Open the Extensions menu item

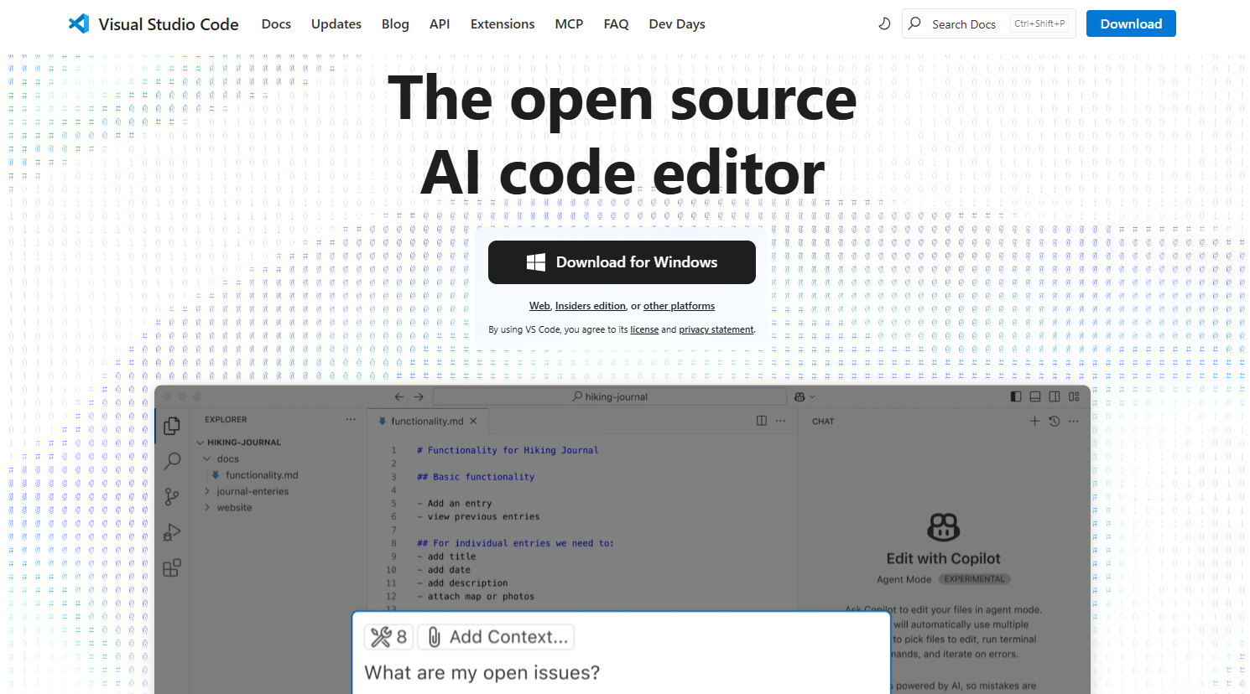[502, 23]
